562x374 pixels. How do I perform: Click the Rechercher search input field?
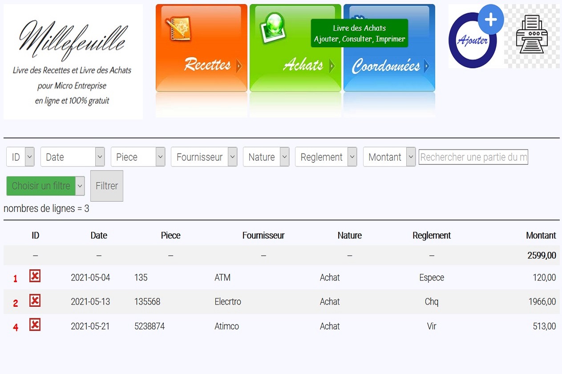[473, 157]
